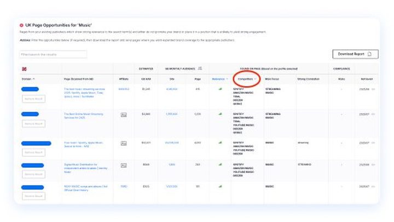The image size is (394, 222).
Task: Click the blue domain pill in Best Online Music row
Action: tap(30, 114)
